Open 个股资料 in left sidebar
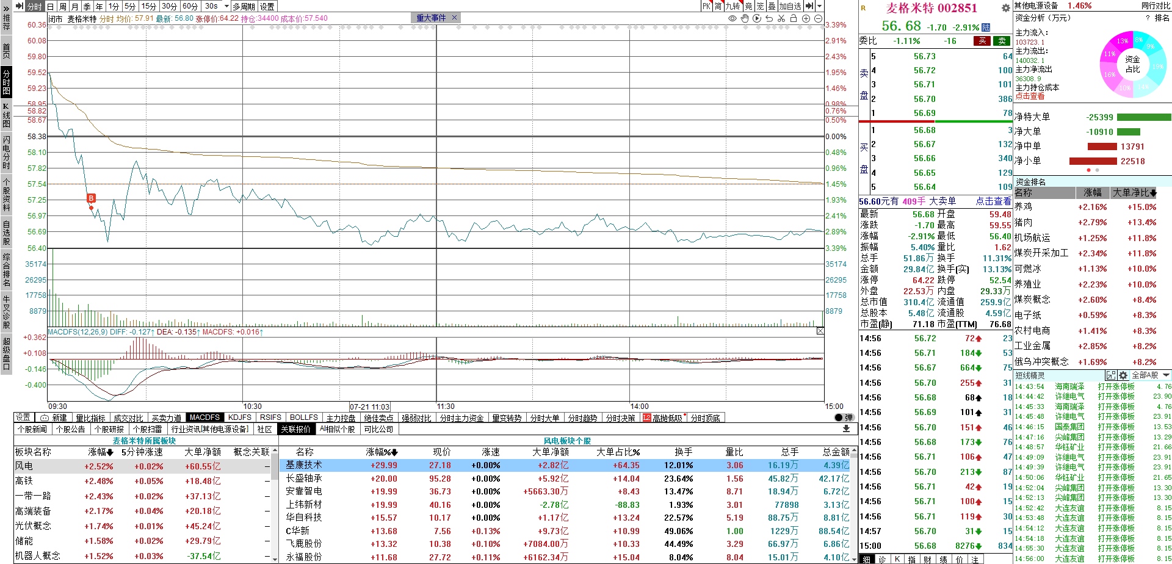The height and width of the screenshot is (564, 1172). click(x=6, y=195)
